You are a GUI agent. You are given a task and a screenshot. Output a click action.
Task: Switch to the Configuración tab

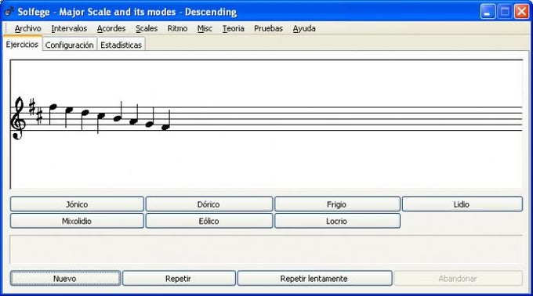pos(69,45)
